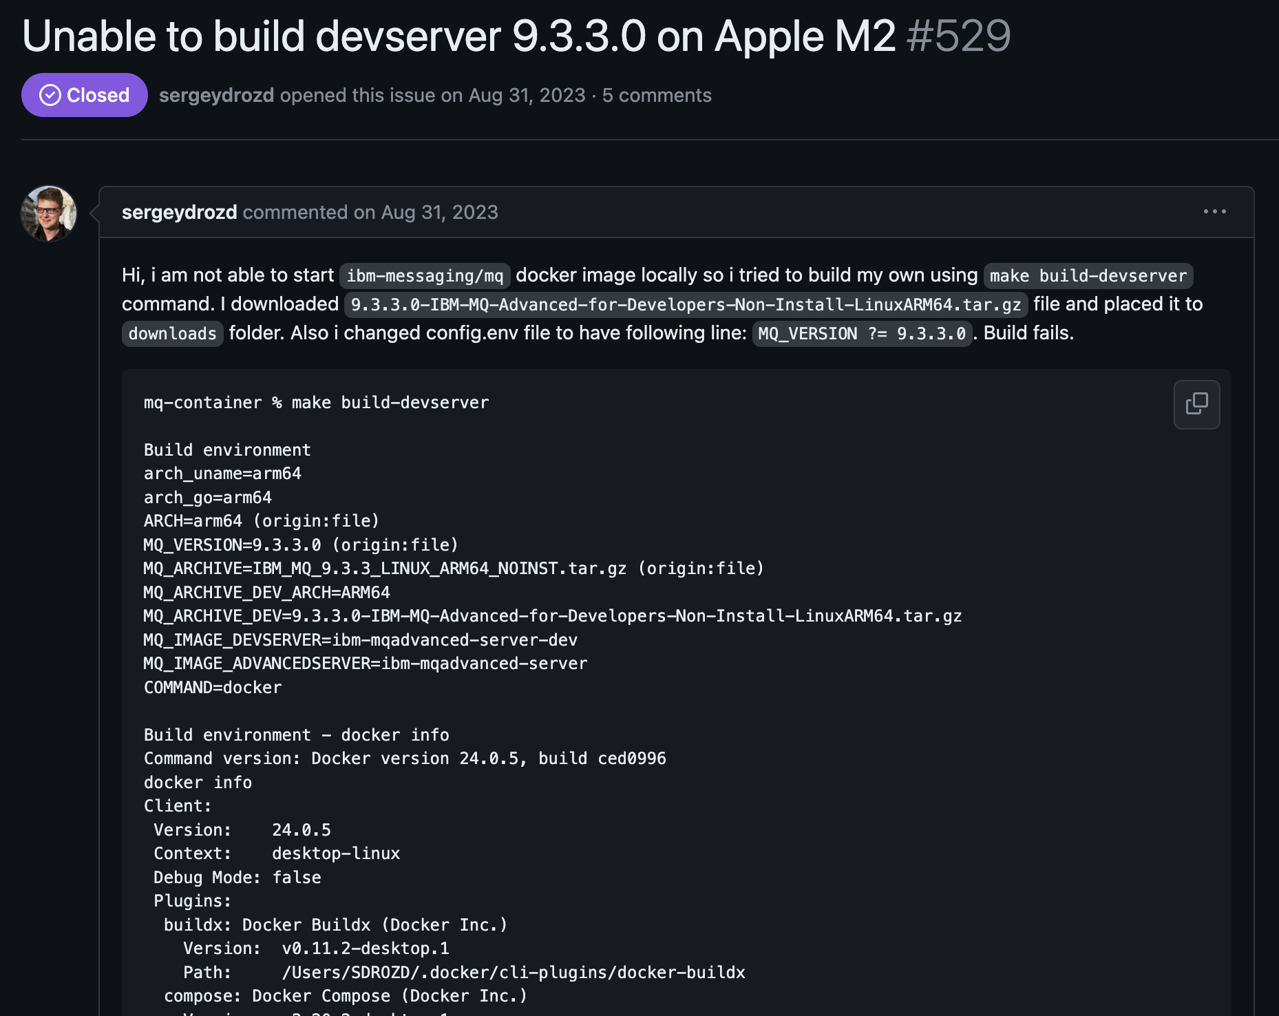Screen dimensions: 1279x1016
Task: Click inline code 'ibm-messaging/mq'
Action: [425, 276]
